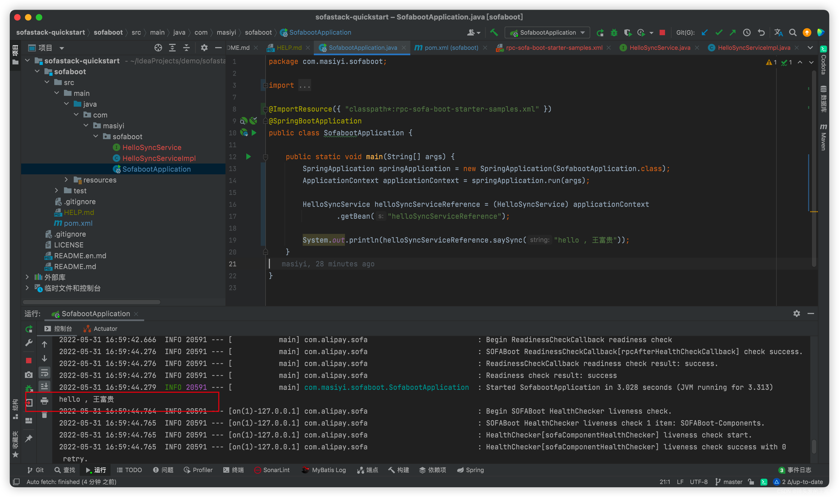Collapse the src folder node
Image resolution: width=839 pixels, height=497 pixels.
tap(47, 82)
